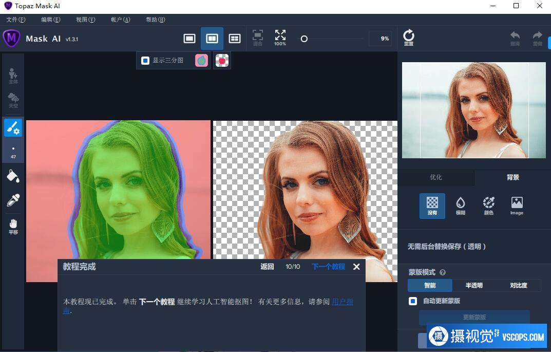Choose the transparent cutout view icon
Viewport: 551px width, 352px height.
222,61
